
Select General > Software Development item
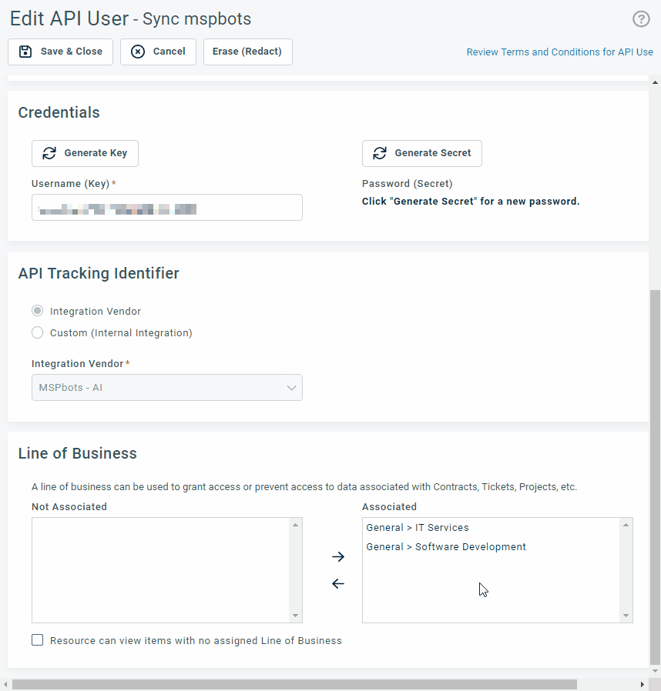coord(446,547)
